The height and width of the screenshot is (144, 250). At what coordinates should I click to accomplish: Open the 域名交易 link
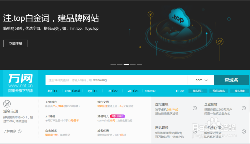103,102
